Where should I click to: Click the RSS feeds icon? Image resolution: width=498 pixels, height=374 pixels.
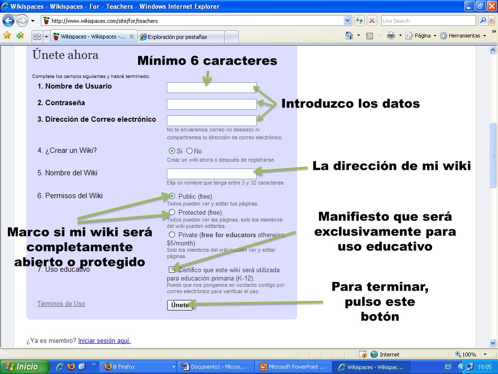coord(370,36)
